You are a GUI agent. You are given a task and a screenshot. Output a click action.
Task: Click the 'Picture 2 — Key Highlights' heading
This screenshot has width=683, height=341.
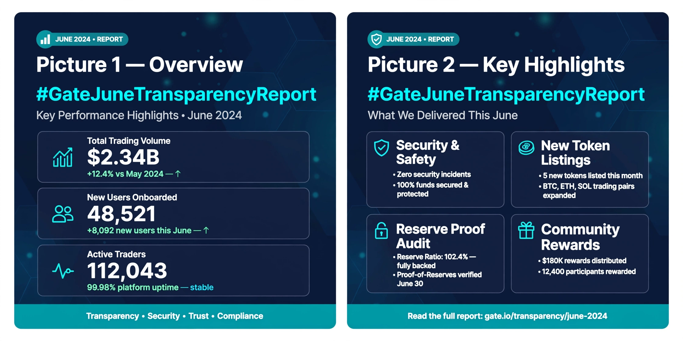click(x=496, y=65)
